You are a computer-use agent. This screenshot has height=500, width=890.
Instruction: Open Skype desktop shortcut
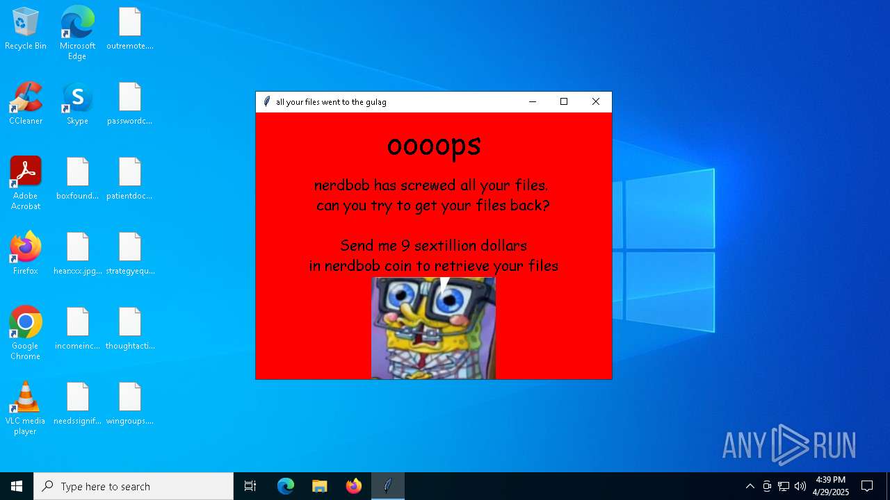[77, 103]
